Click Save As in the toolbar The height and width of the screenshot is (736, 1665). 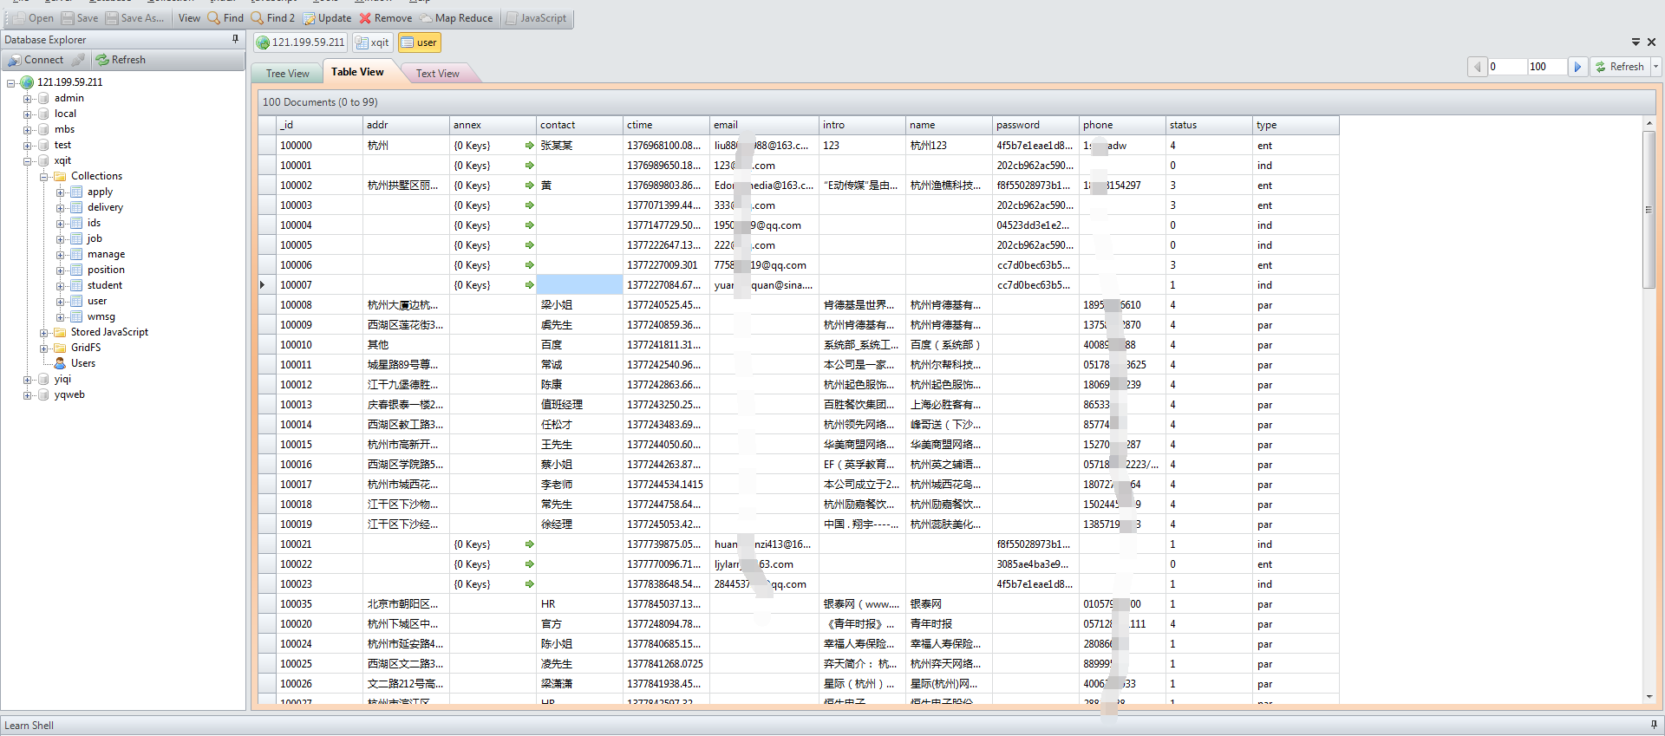(135, 18)
